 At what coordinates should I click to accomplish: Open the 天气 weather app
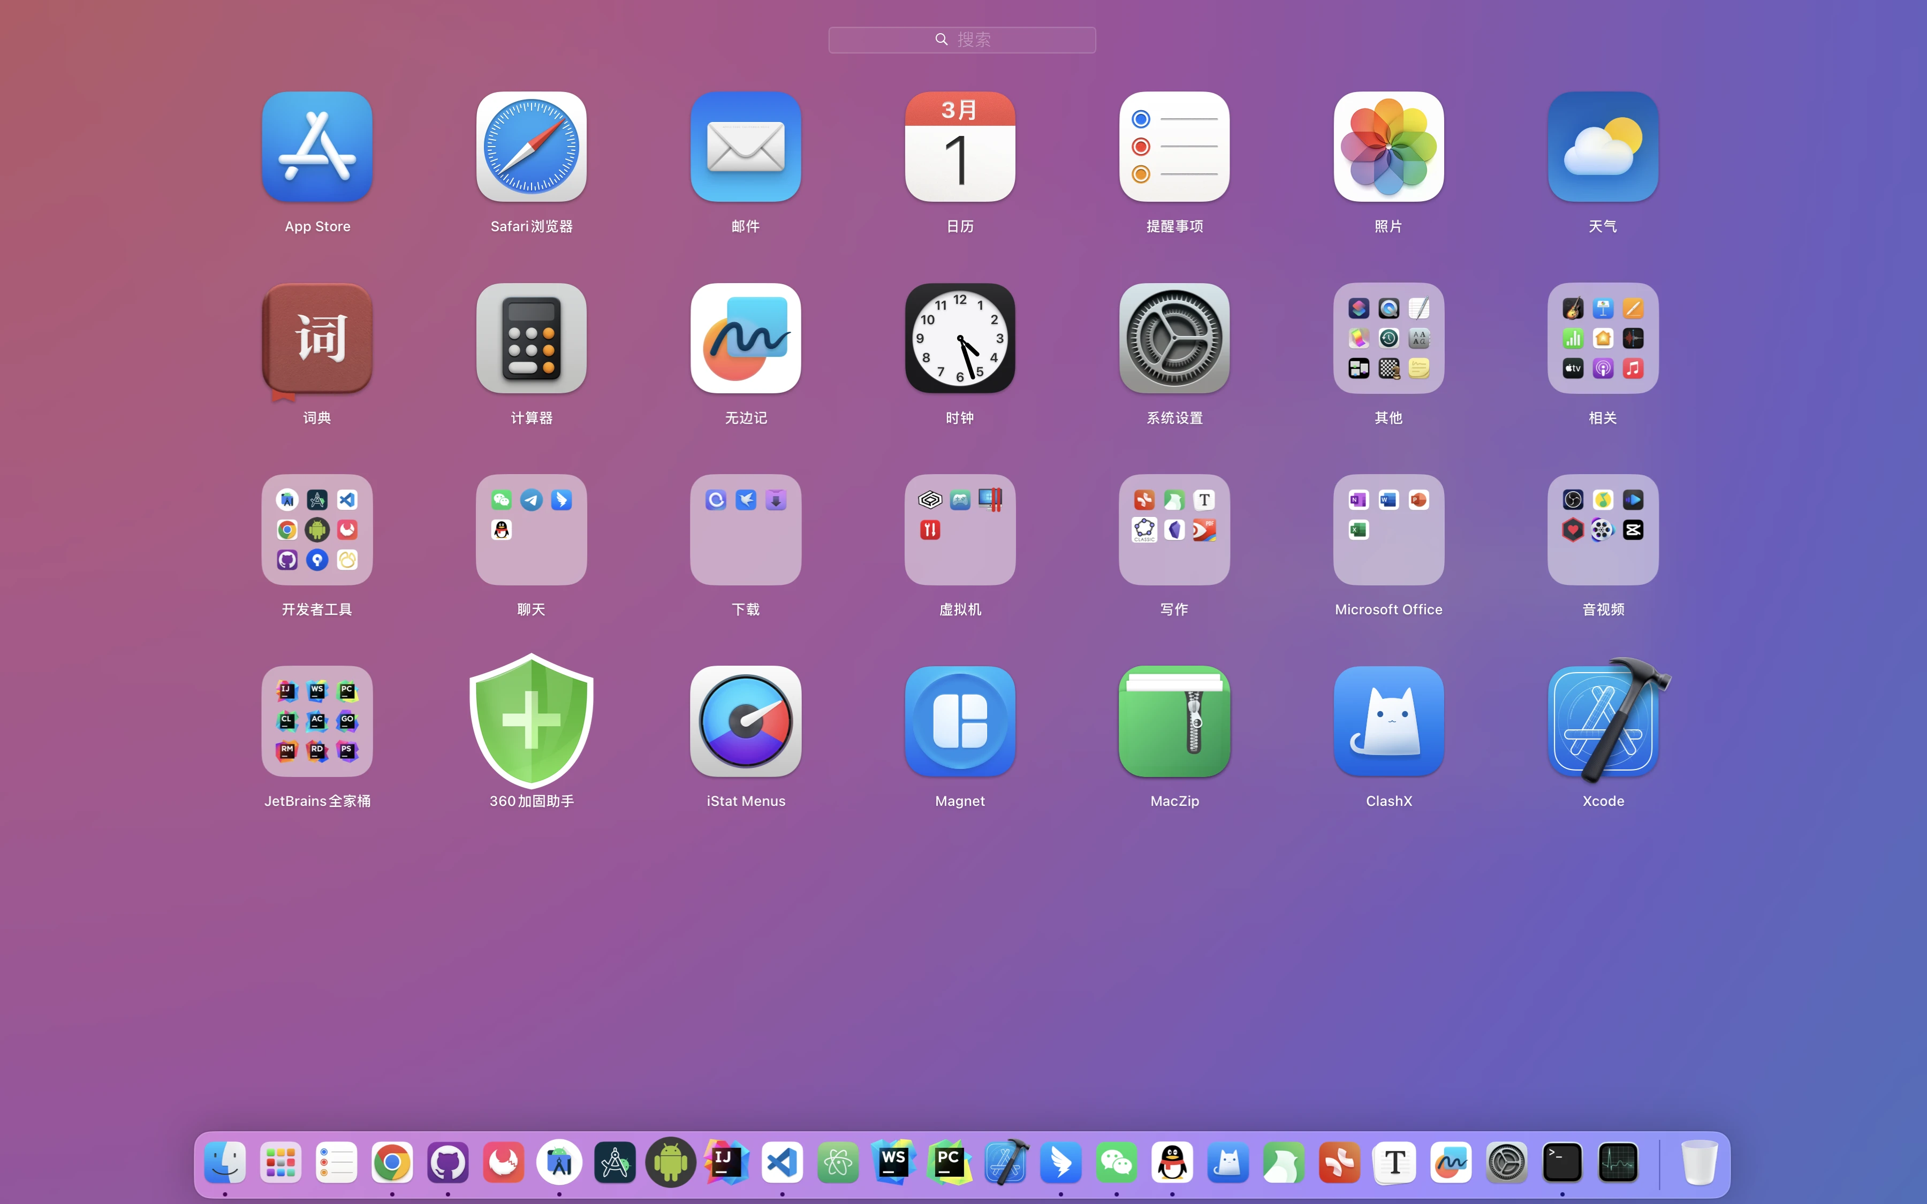click(x=1602, y=147)
